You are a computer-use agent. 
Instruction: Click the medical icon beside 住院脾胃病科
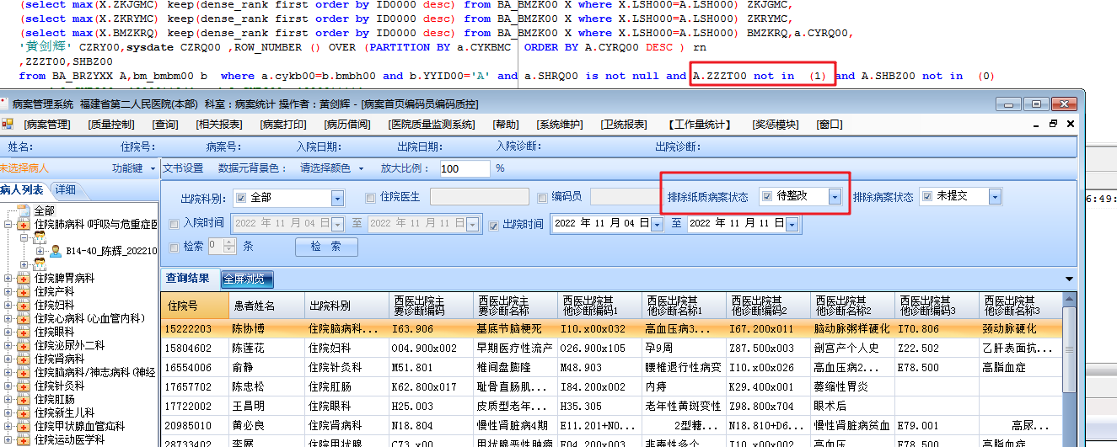pos(24,278)
